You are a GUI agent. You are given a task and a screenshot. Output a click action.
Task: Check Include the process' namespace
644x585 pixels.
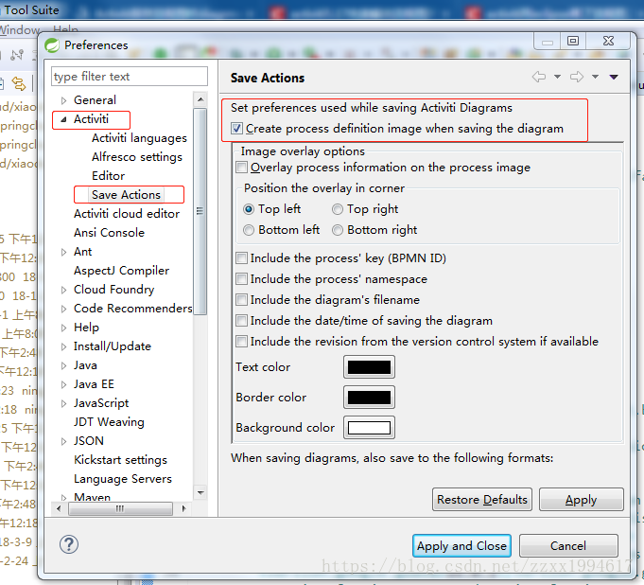click(x=241, y=279)
